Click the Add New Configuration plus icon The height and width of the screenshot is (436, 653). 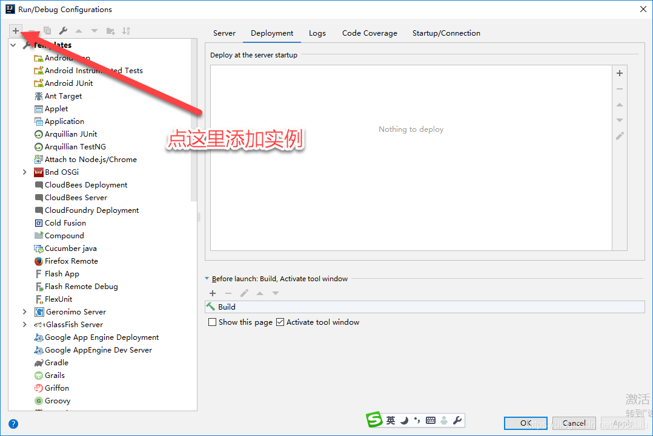click(x=15, y=31)
